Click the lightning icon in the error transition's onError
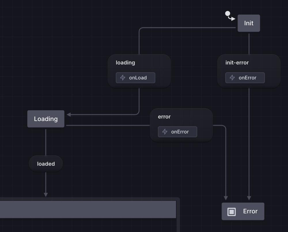 [165, 132]
